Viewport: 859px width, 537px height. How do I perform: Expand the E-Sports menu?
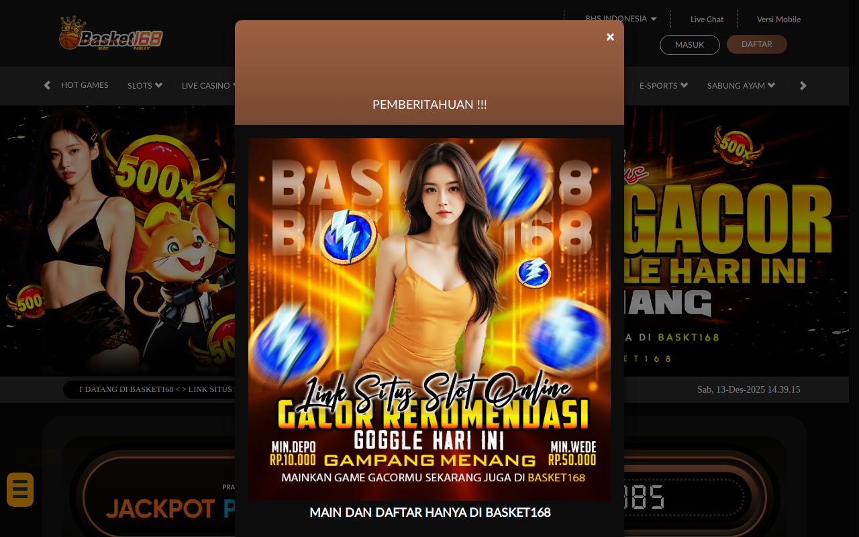coord(664,85)
